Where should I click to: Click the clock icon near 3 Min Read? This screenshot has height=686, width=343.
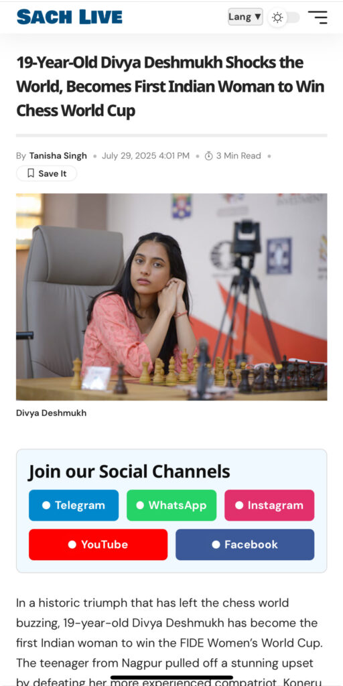[x=209, y=155]
